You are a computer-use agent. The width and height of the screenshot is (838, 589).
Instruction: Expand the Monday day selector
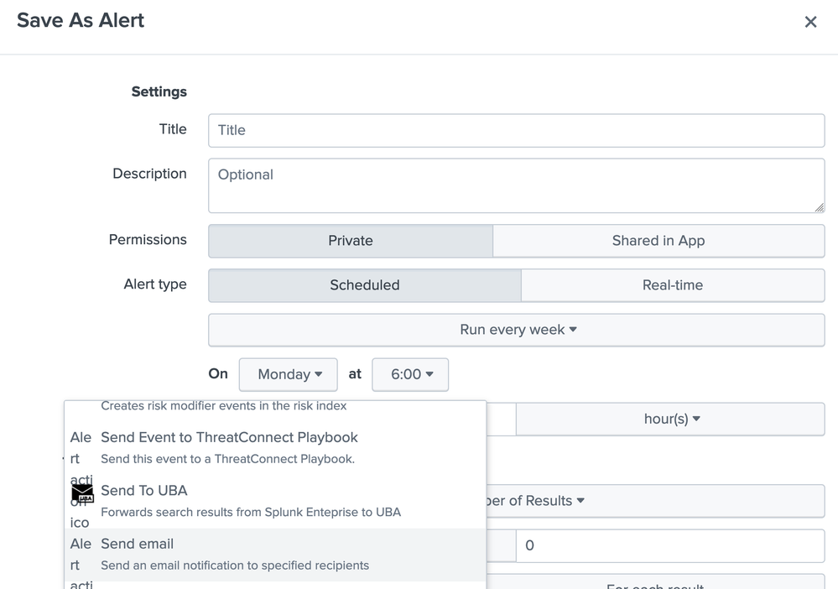tap(289, 374)
